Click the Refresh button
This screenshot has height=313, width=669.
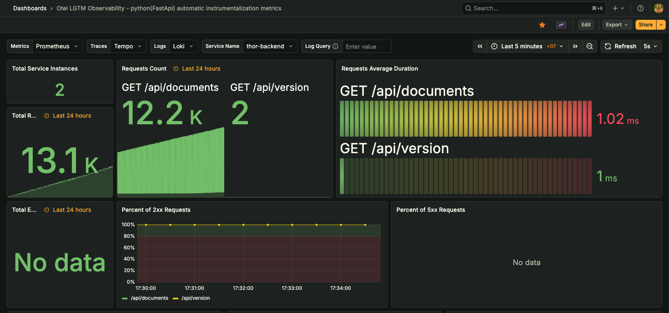click(x=620, y=46)
